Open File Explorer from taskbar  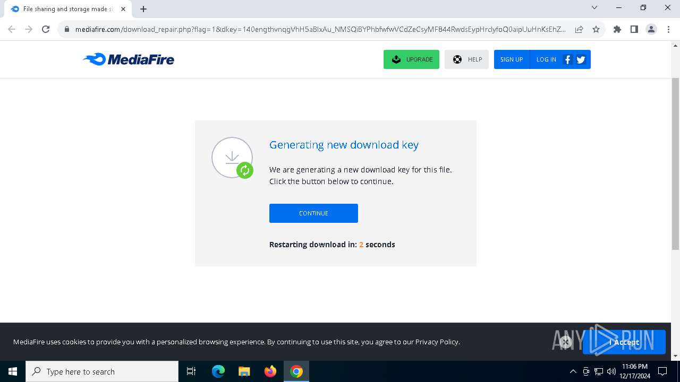244,371
